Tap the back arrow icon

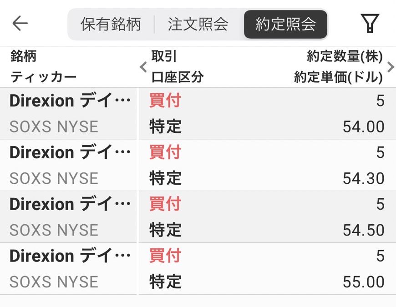pos(20,23)
